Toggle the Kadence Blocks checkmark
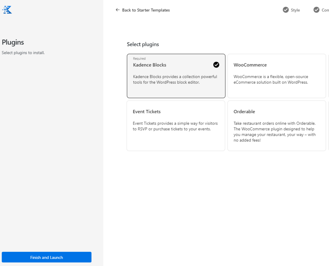This screenshot has width=329, height=266. [x=216, y=65]
